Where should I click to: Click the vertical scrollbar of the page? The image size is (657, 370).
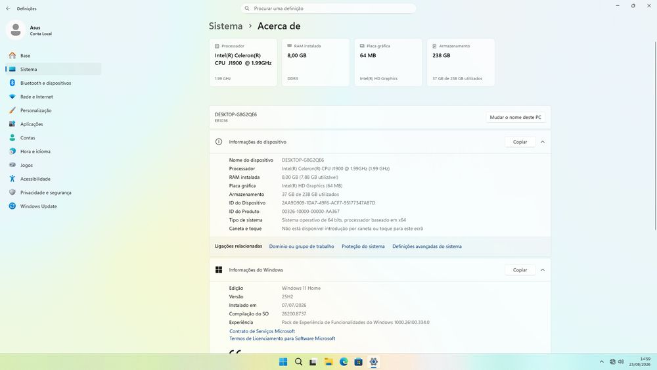click(655, 135)
